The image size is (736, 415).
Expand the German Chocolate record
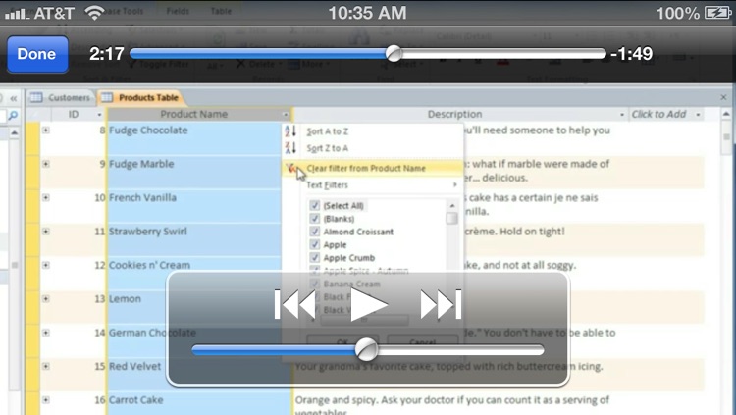click(x=45, y=333)
